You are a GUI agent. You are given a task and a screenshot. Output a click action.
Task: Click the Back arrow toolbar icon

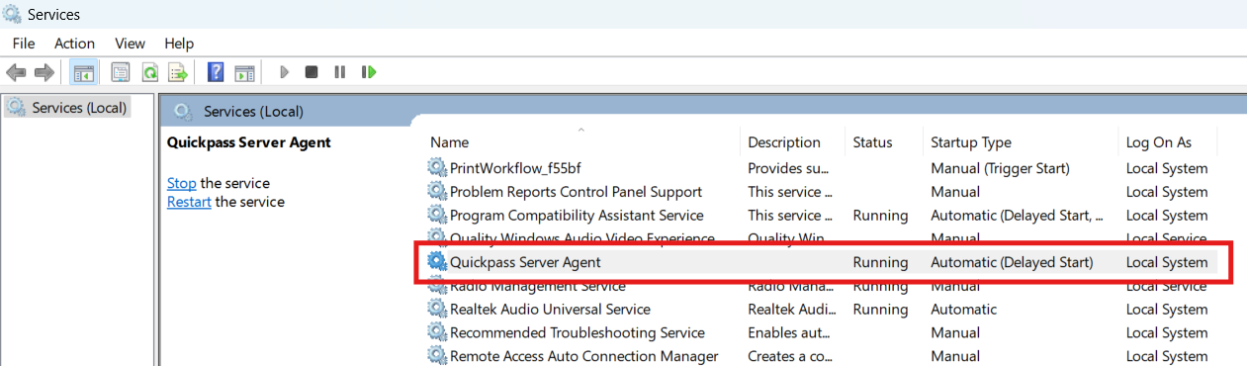coord(16,72)
